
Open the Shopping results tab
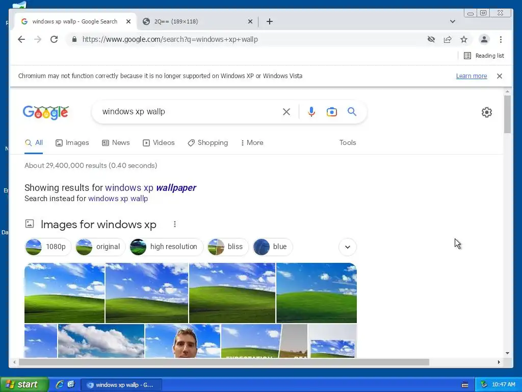(x=208, y=143)
